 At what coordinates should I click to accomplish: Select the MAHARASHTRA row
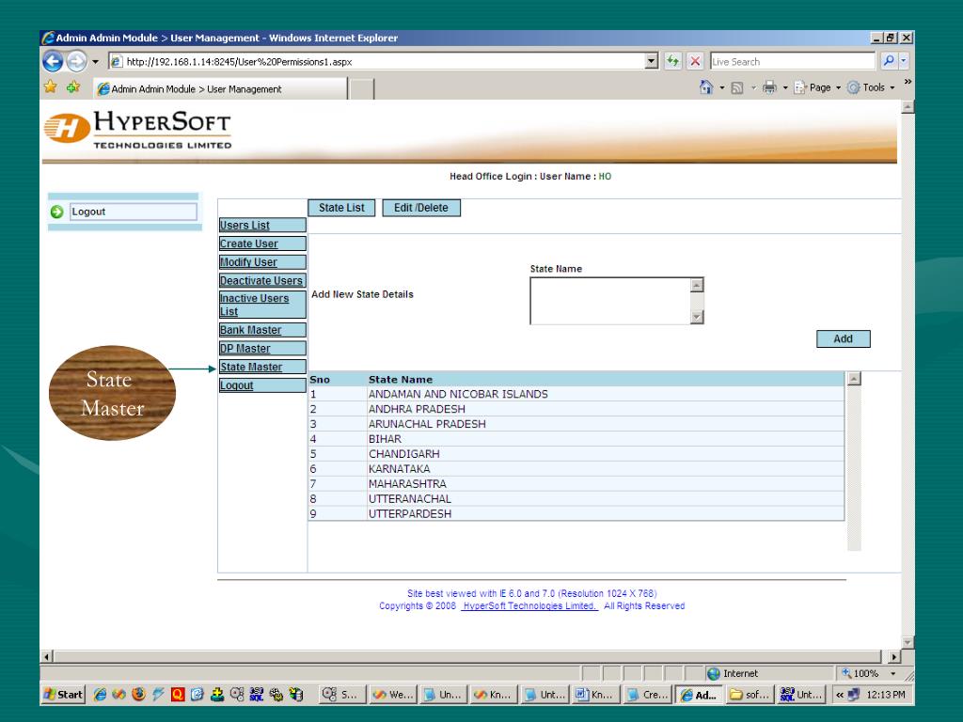[x=576, y=484]
